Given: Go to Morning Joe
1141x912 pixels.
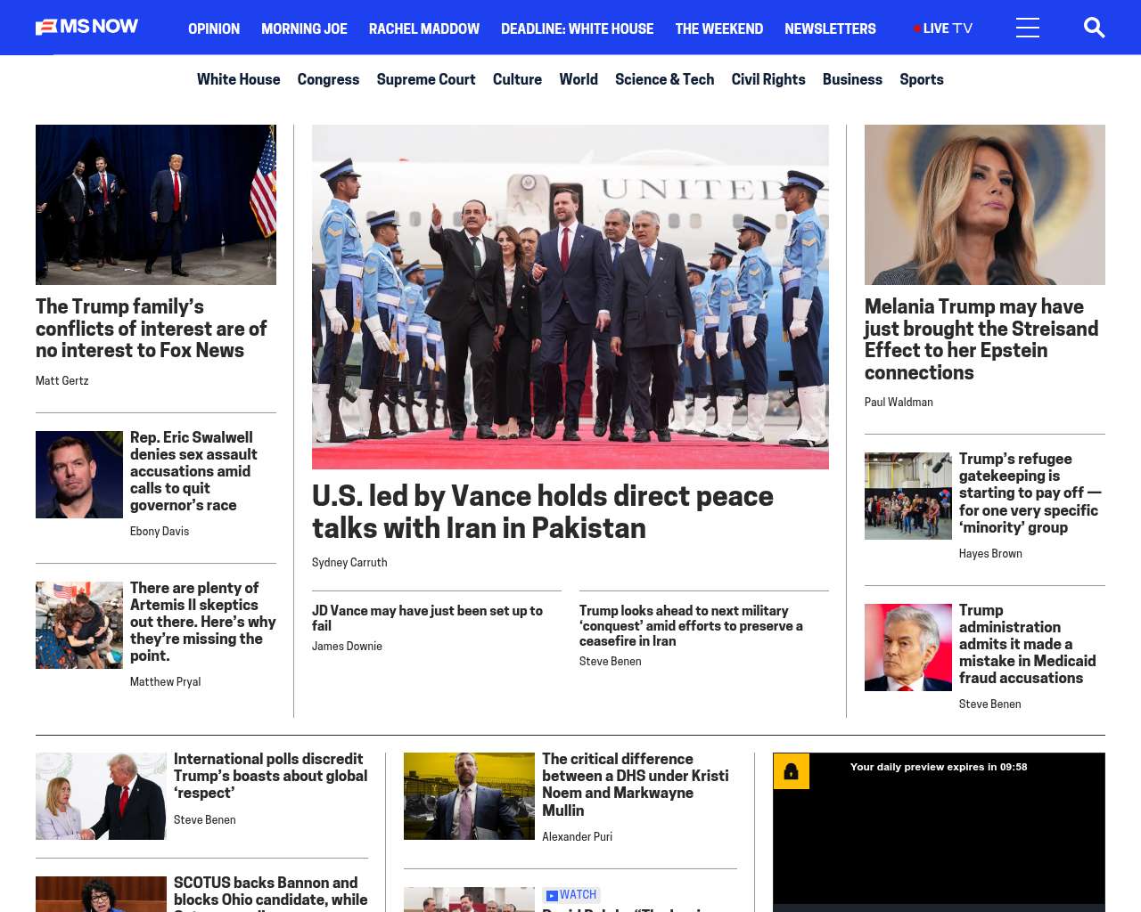Looking at the screenshot, I should click(x=304, y=28).
